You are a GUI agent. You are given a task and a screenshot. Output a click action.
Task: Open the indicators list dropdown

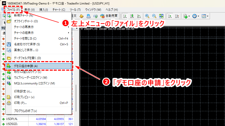pyautogui.click(x=186, y=16)
